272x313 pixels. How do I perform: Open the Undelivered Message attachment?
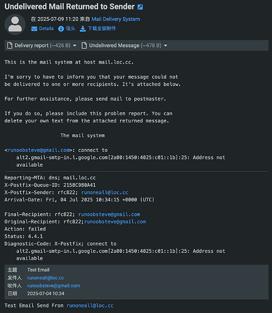(125, 45)
